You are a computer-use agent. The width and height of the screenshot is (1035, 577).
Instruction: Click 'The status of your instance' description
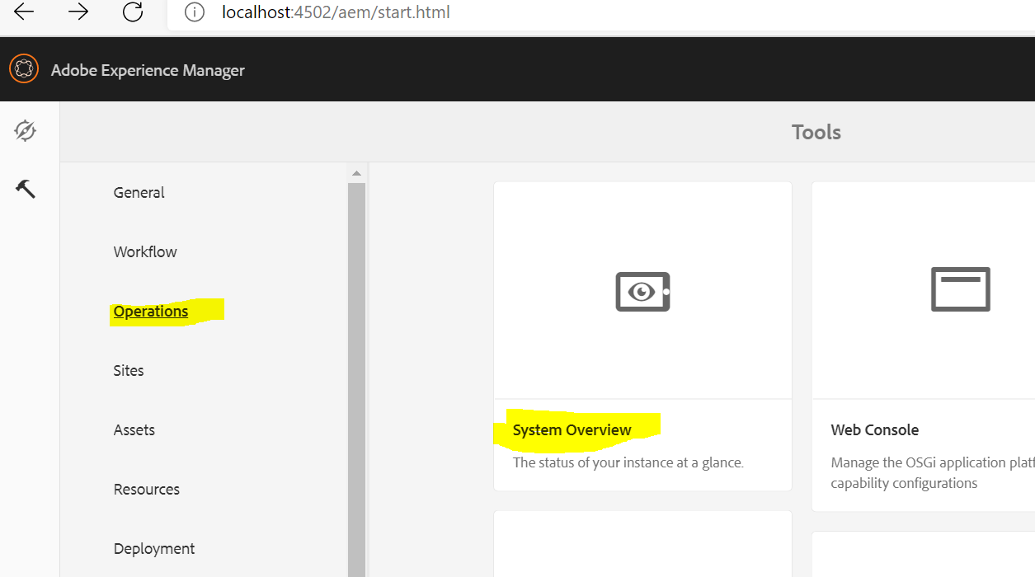[628, 462]
